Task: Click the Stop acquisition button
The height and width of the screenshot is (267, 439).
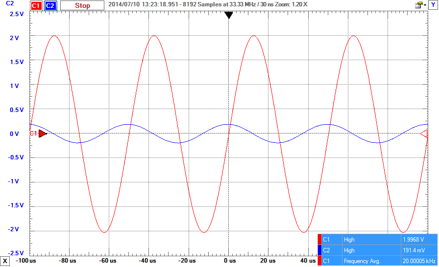Action: (x=82, y=5)
